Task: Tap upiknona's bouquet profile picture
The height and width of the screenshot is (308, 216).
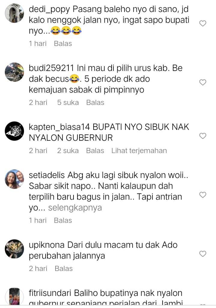Action: (14, 249)
